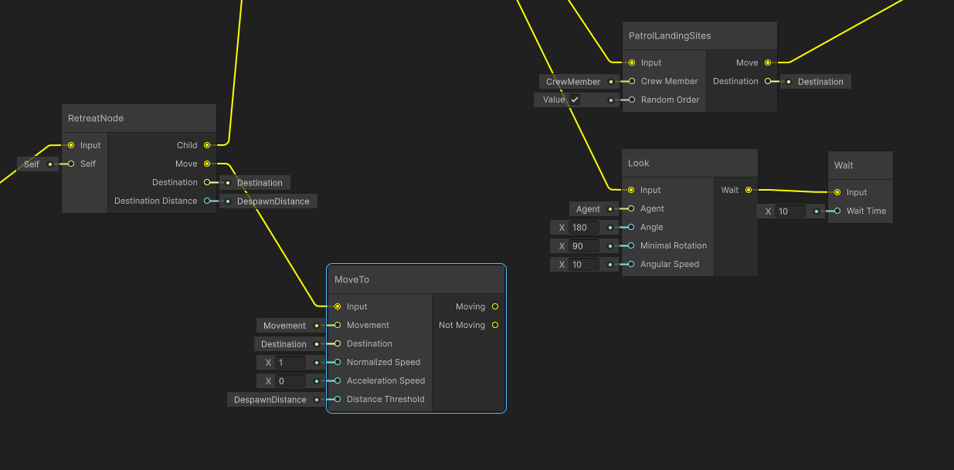
Task: Click the Wait trigger output on the Look node
Action: (x=748, y=190)
